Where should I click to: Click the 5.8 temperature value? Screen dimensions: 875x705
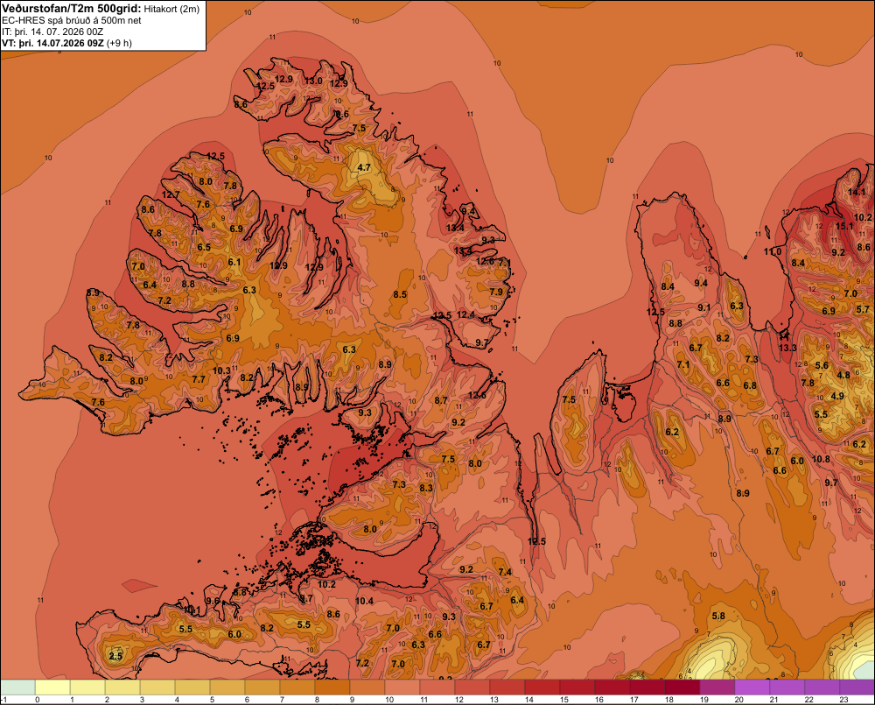[718, 617]
